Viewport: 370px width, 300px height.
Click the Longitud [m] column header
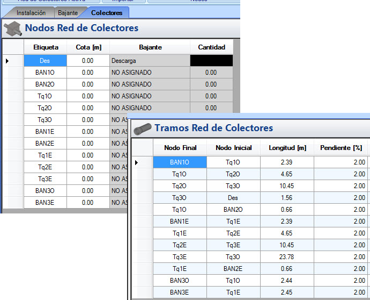287,148
